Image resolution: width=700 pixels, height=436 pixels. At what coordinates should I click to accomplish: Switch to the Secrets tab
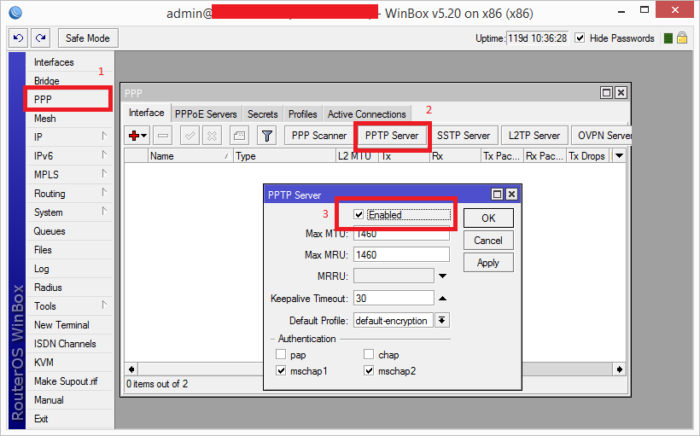tap(263, 114)
